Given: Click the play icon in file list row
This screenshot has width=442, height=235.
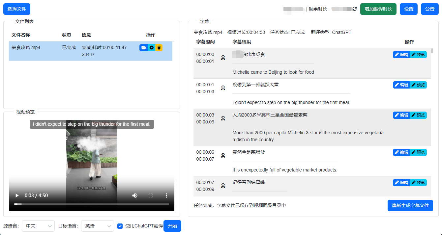Looking at the screenshot, I should pos(151,48).
